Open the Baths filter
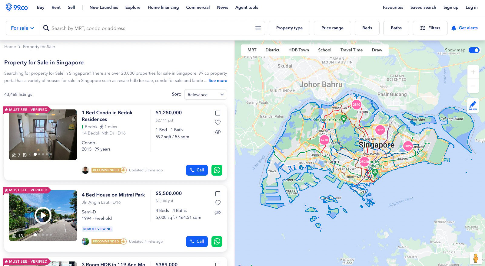 396,28
